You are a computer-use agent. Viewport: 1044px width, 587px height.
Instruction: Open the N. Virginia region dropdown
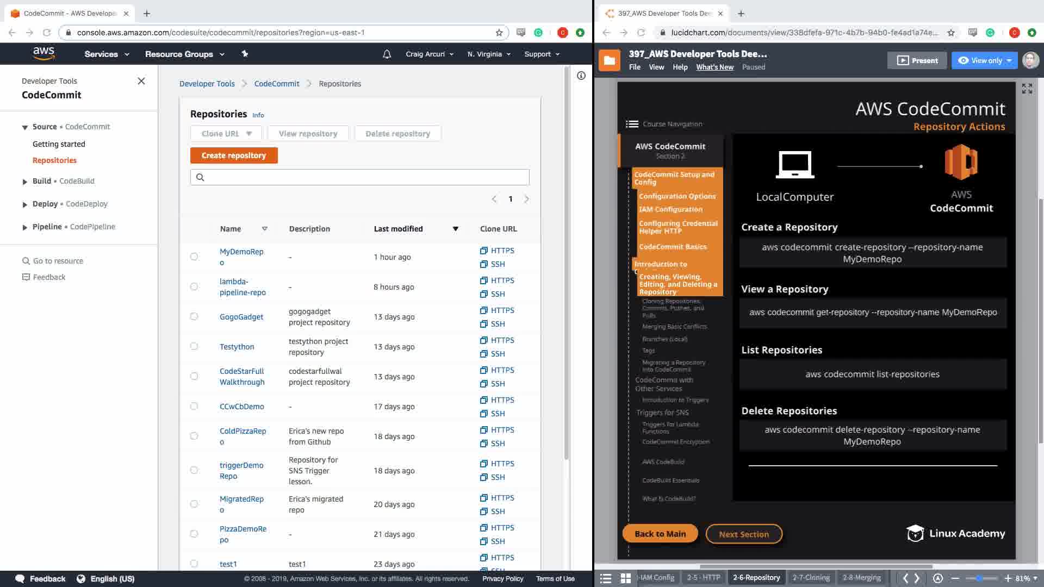pyautogui.click(x=489, y=54)
